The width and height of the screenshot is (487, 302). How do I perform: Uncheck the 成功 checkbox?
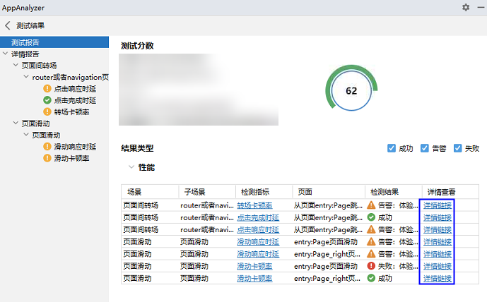point(392,148)
